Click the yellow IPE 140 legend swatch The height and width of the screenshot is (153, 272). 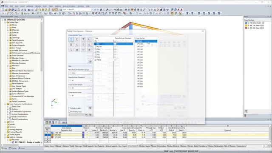(x=246, y=25)
